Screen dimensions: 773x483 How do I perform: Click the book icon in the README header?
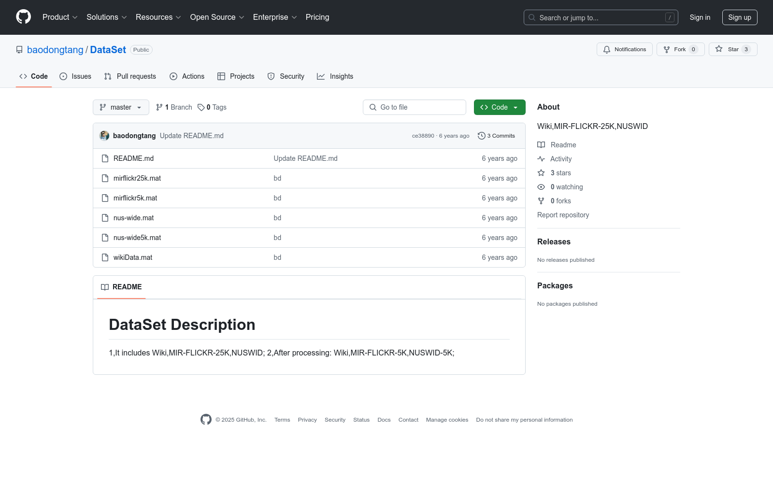(105, 287)
